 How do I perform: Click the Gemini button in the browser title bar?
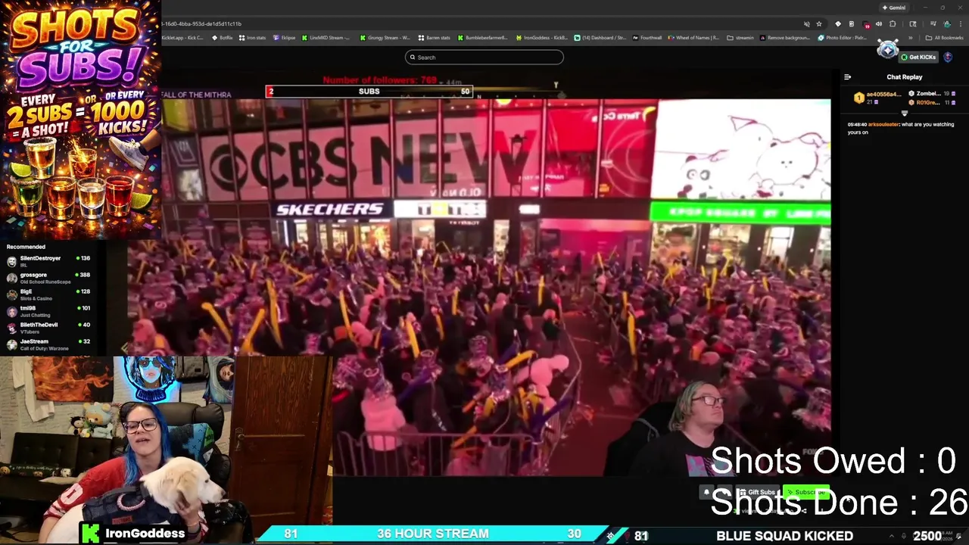pos(893,8)
